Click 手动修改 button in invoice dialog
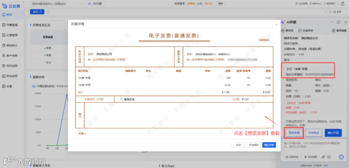The width and height of the screenshot is (350, 168). (254, 145)
